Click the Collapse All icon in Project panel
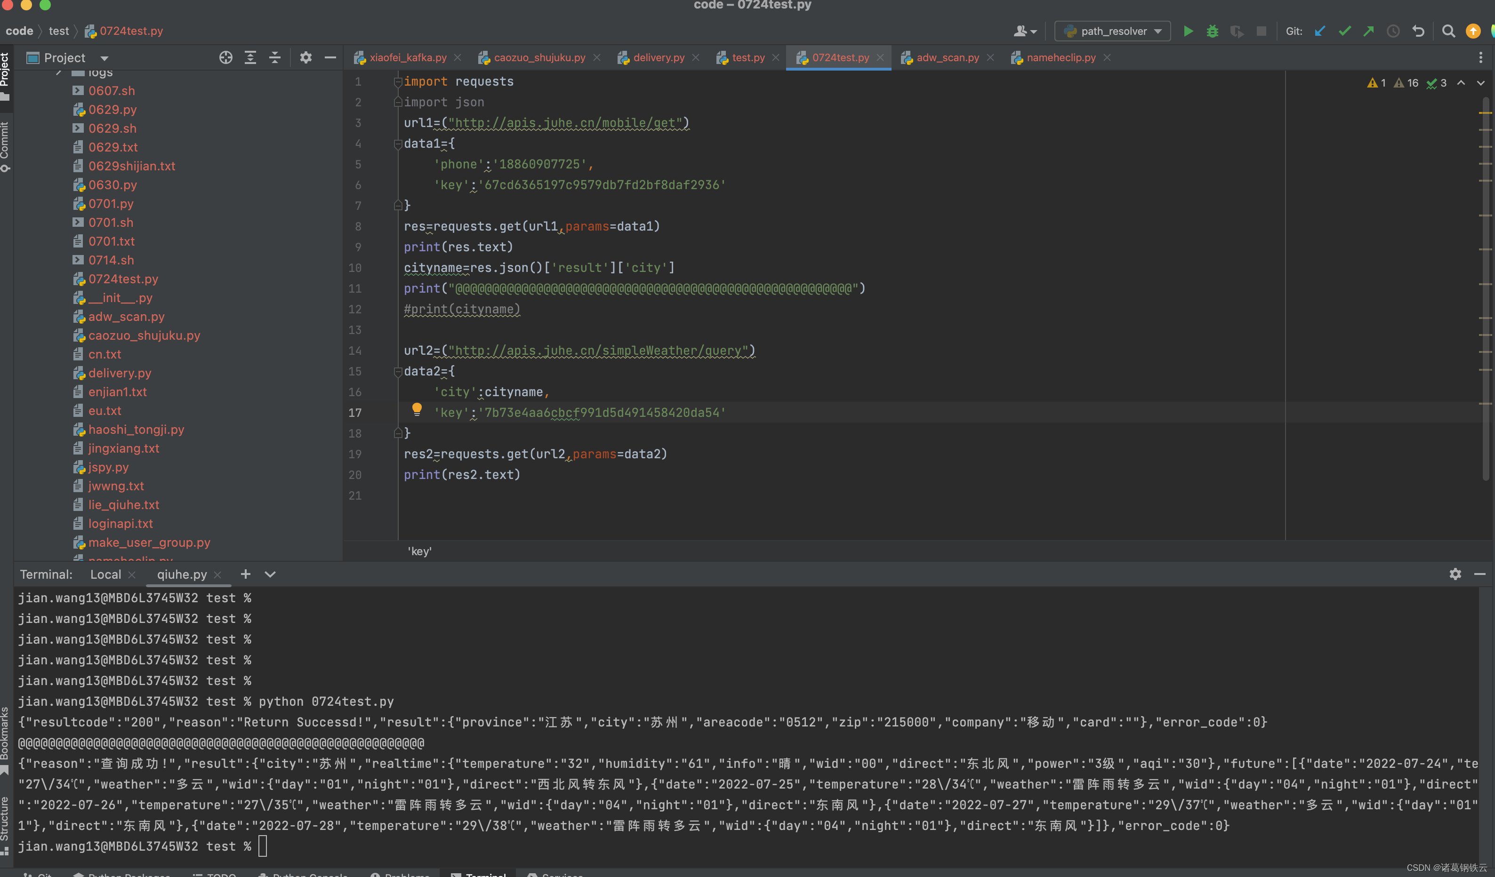Screen dimensions: 1495x877 tap(275, 57)
